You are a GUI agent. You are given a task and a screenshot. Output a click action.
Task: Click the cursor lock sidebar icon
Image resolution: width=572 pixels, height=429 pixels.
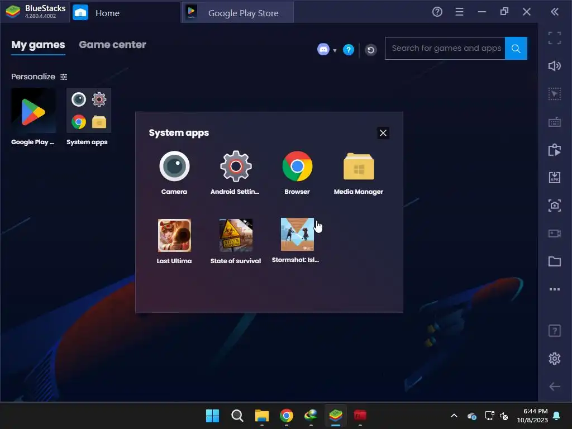[x=555, y=94]
